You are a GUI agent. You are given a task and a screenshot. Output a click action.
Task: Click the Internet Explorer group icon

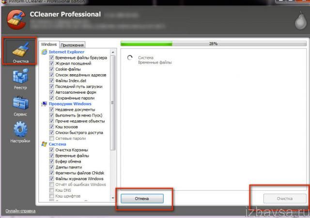[44, 52]
